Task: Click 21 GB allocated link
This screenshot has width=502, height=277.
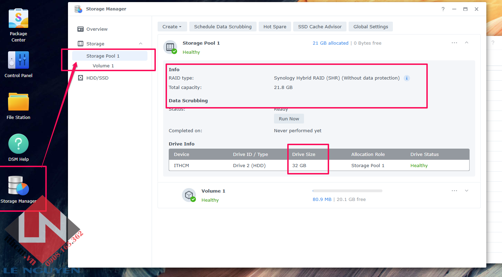Action: 330,43
